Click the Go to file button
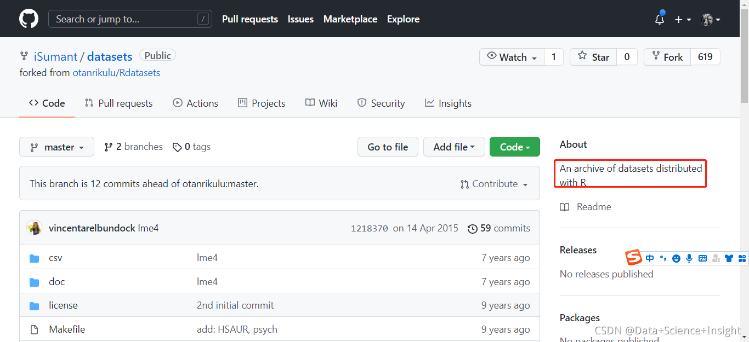The image size is (749, 342). point(388,147)
